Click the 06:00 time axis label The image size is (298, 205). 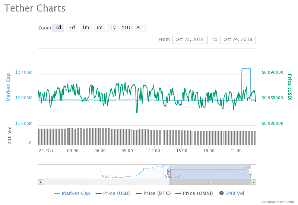coord(100,151)
